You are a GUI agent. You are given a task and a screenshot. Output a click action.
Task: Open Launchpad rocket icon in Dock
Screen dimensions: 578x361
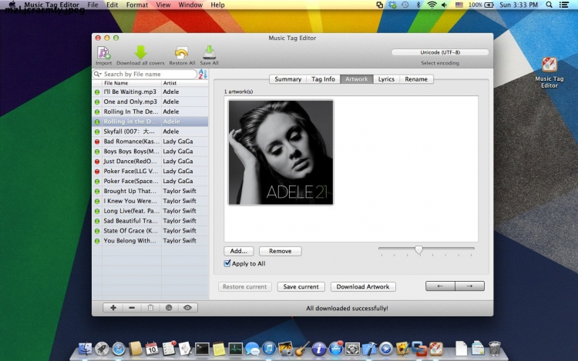[102, 349]
